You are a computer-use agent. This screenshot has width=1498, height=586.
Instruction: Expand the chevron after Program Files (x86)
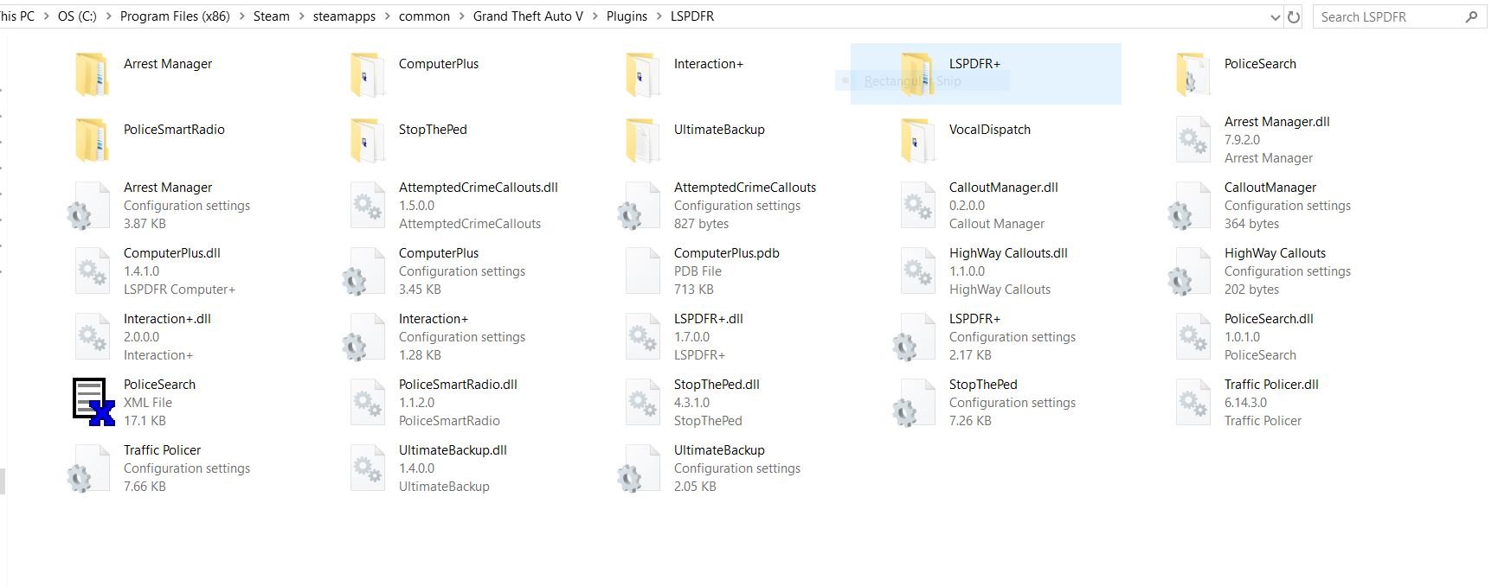pyautogui.click(x=241, y=16)
